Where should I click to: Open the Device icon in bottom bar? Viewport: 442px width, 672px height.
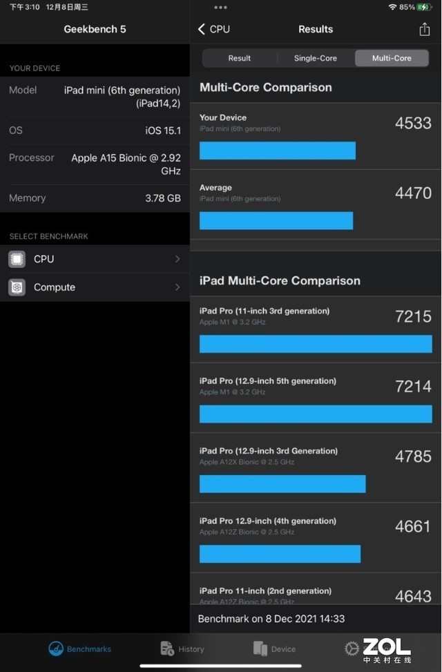260,649
